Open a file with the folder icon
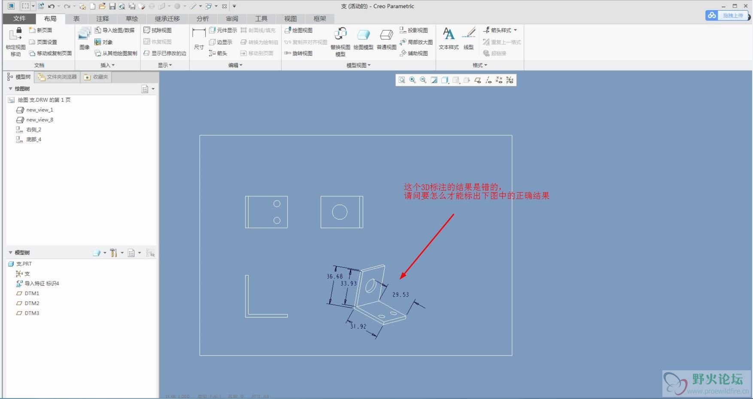 tap(102, 6)
